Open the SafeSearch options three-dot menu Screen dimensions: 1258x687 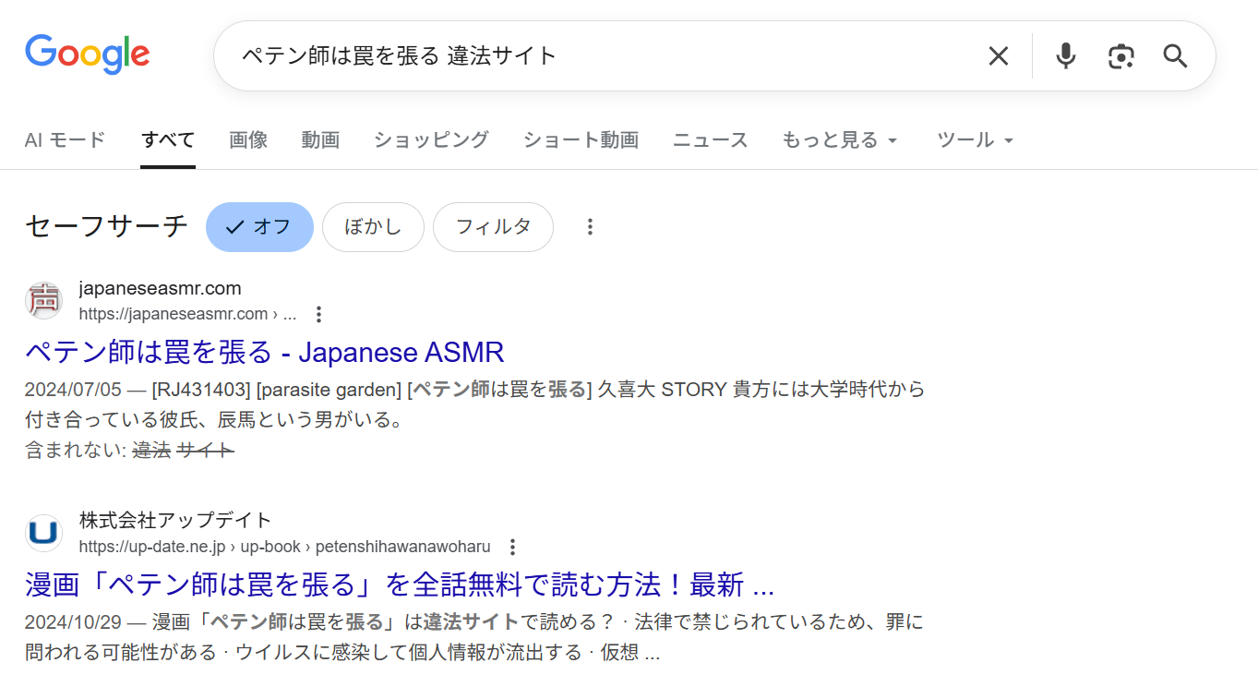[x=590, y=226]
